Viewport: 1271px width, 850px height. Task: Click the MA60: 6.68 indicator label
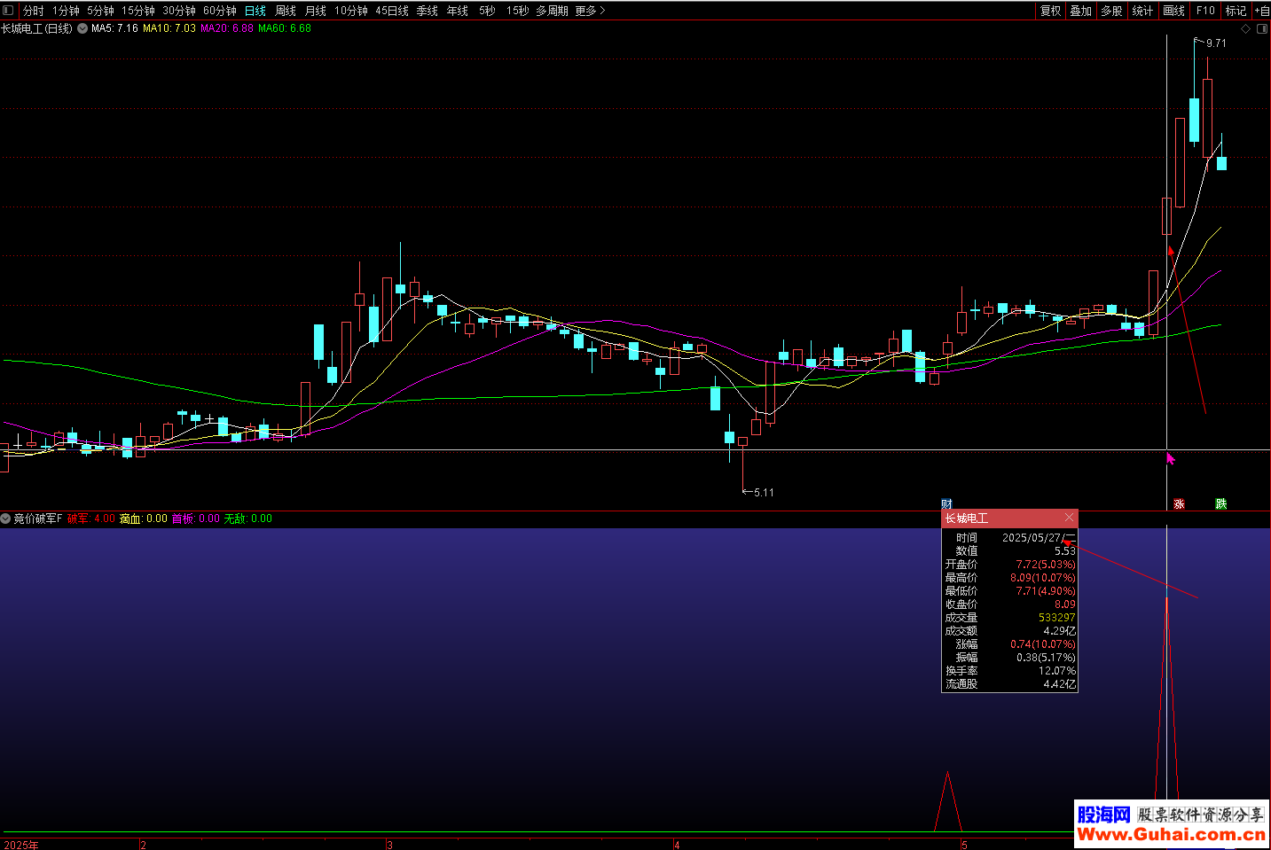(x=285, y=28)
